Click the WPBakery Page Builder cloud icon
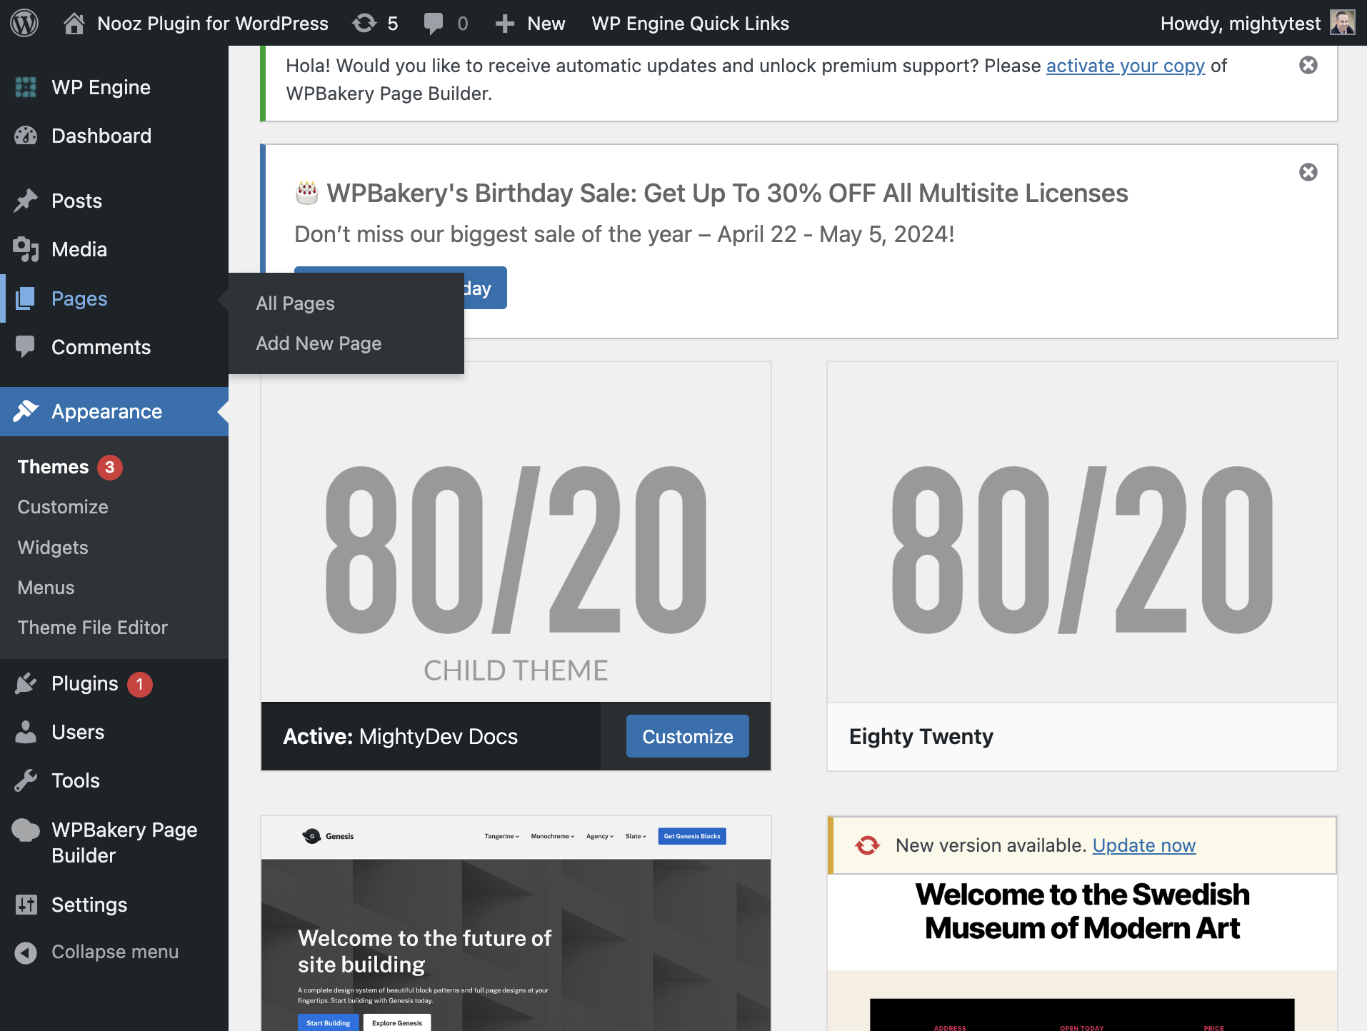Viewport: 1367px width, 1031px height. pos(26,830)
